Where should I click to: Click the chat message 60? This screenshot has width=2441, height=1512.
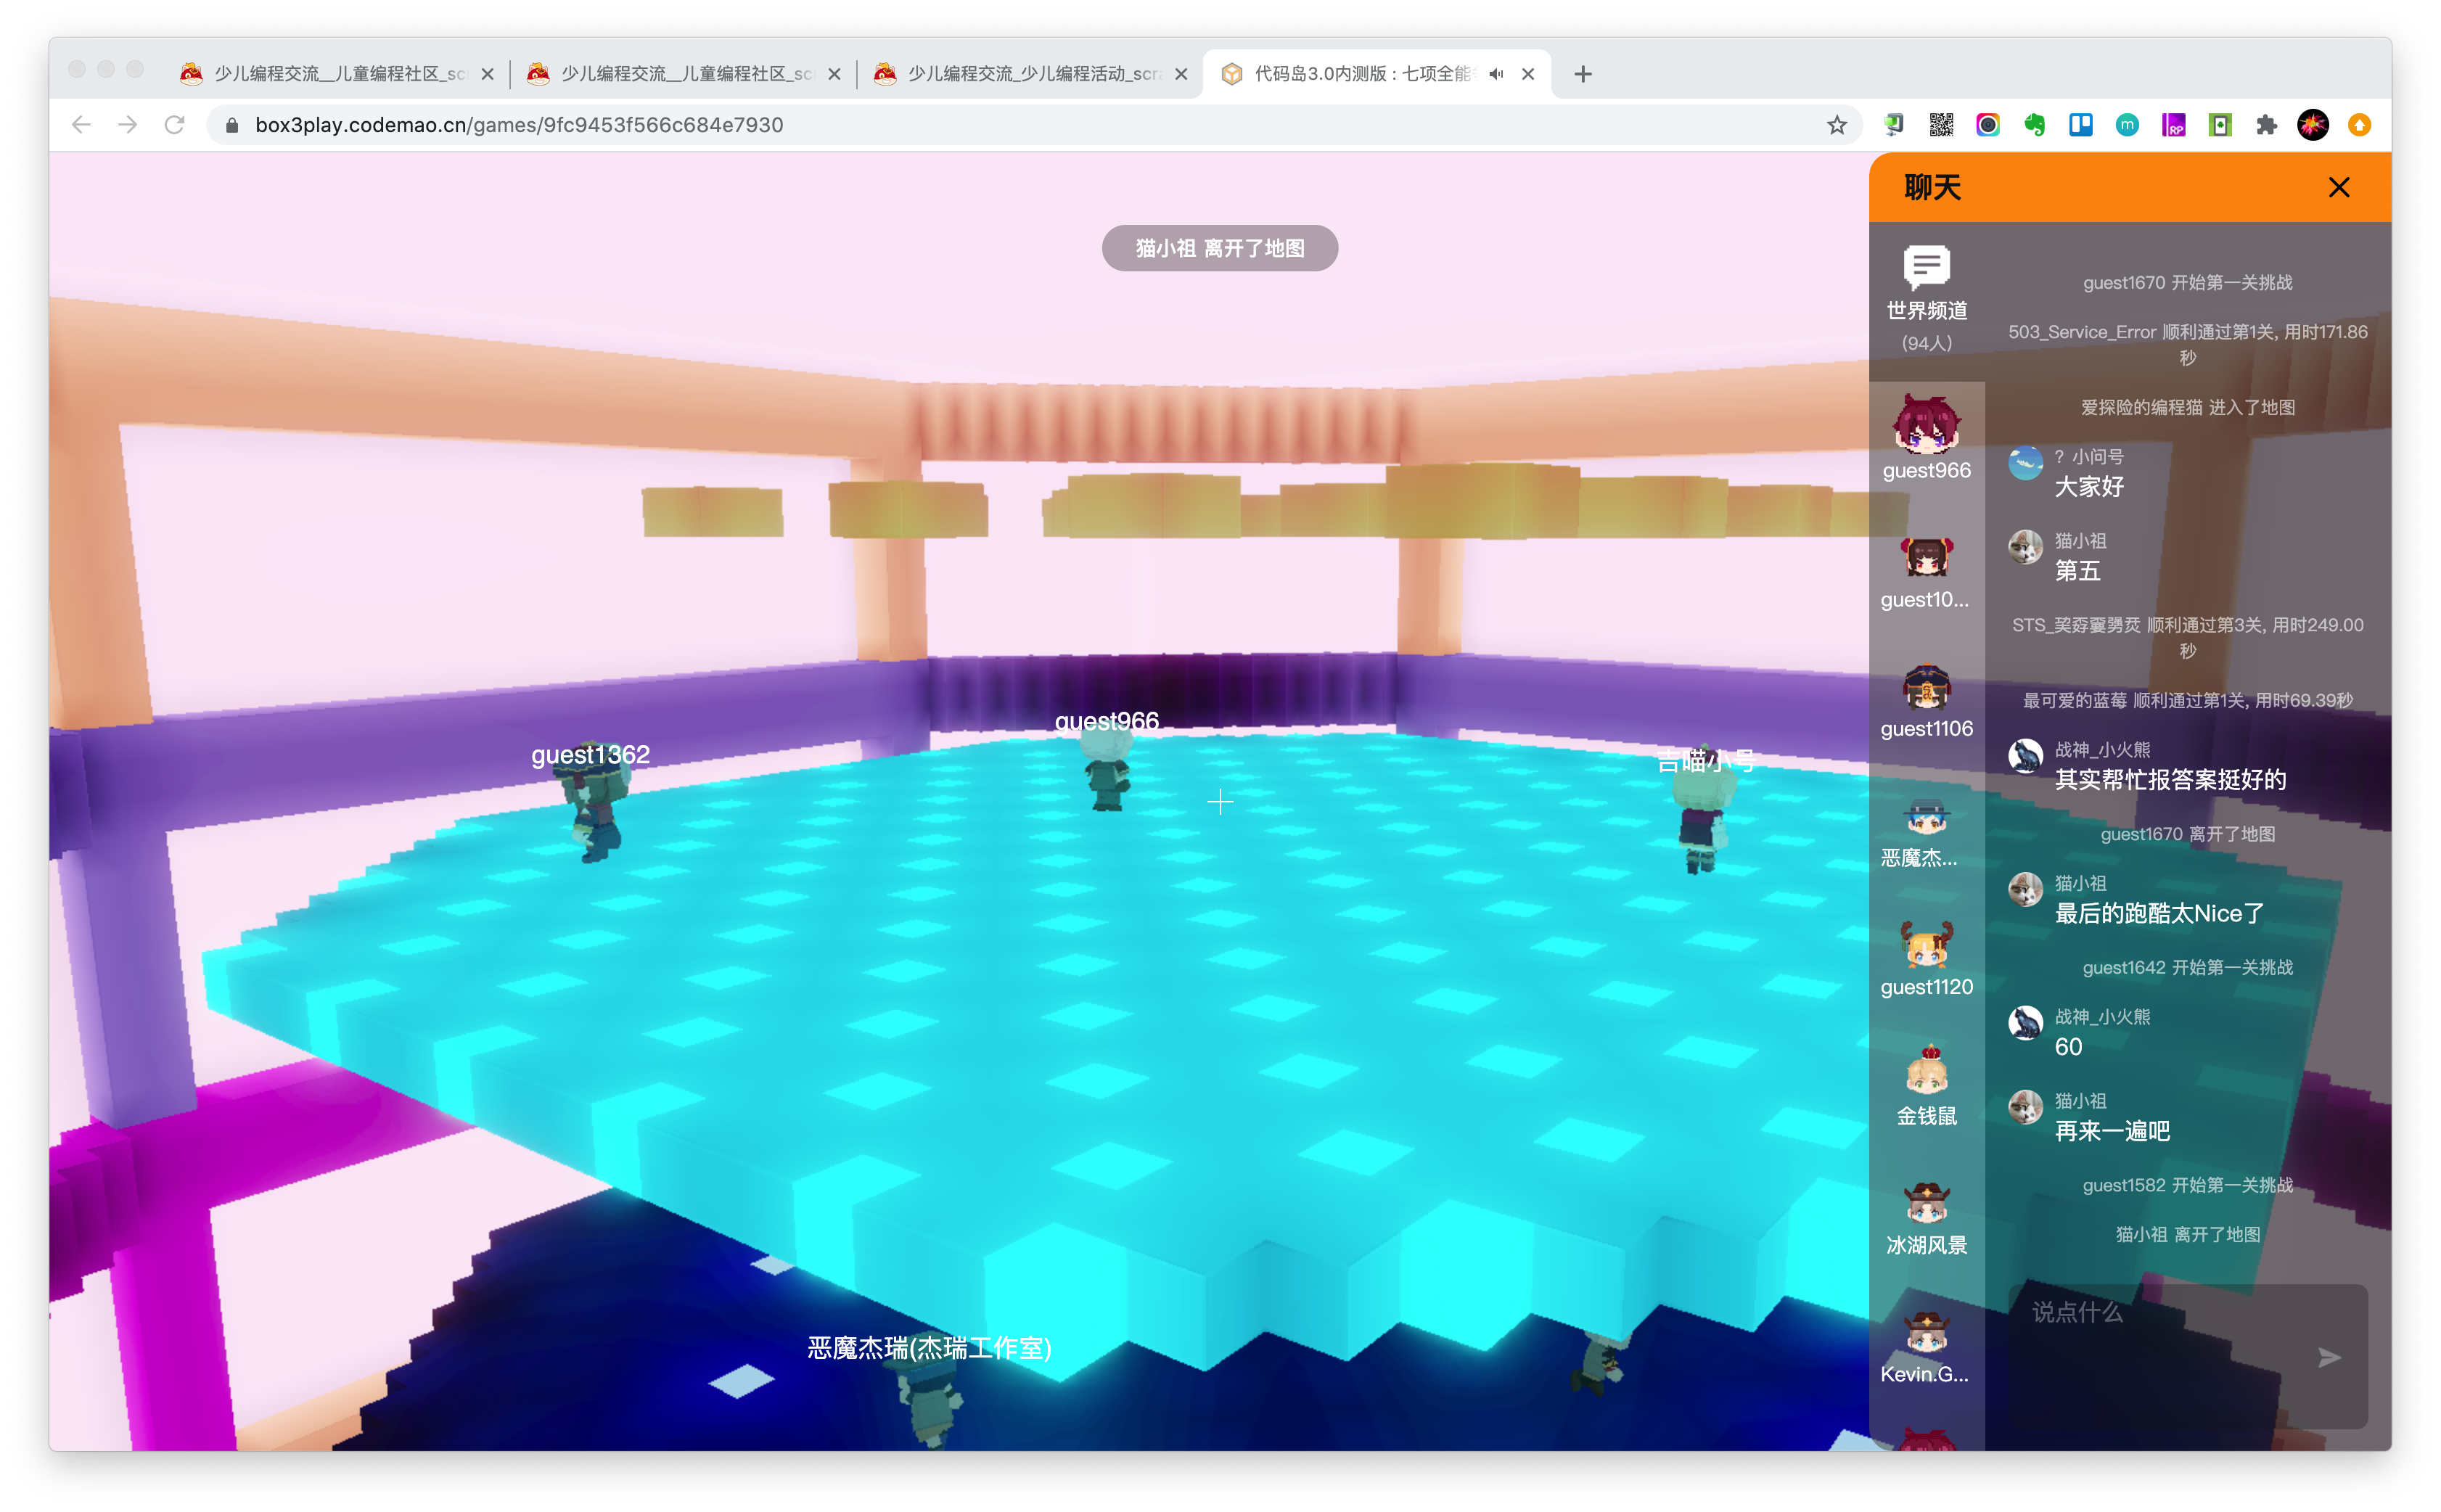[x=2067, y=1047]
